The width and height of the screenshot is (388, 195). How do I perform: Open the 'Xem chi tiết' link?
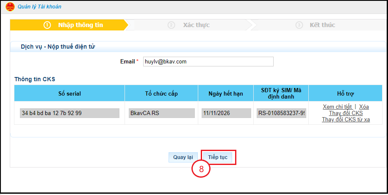[x=337, y=107]
